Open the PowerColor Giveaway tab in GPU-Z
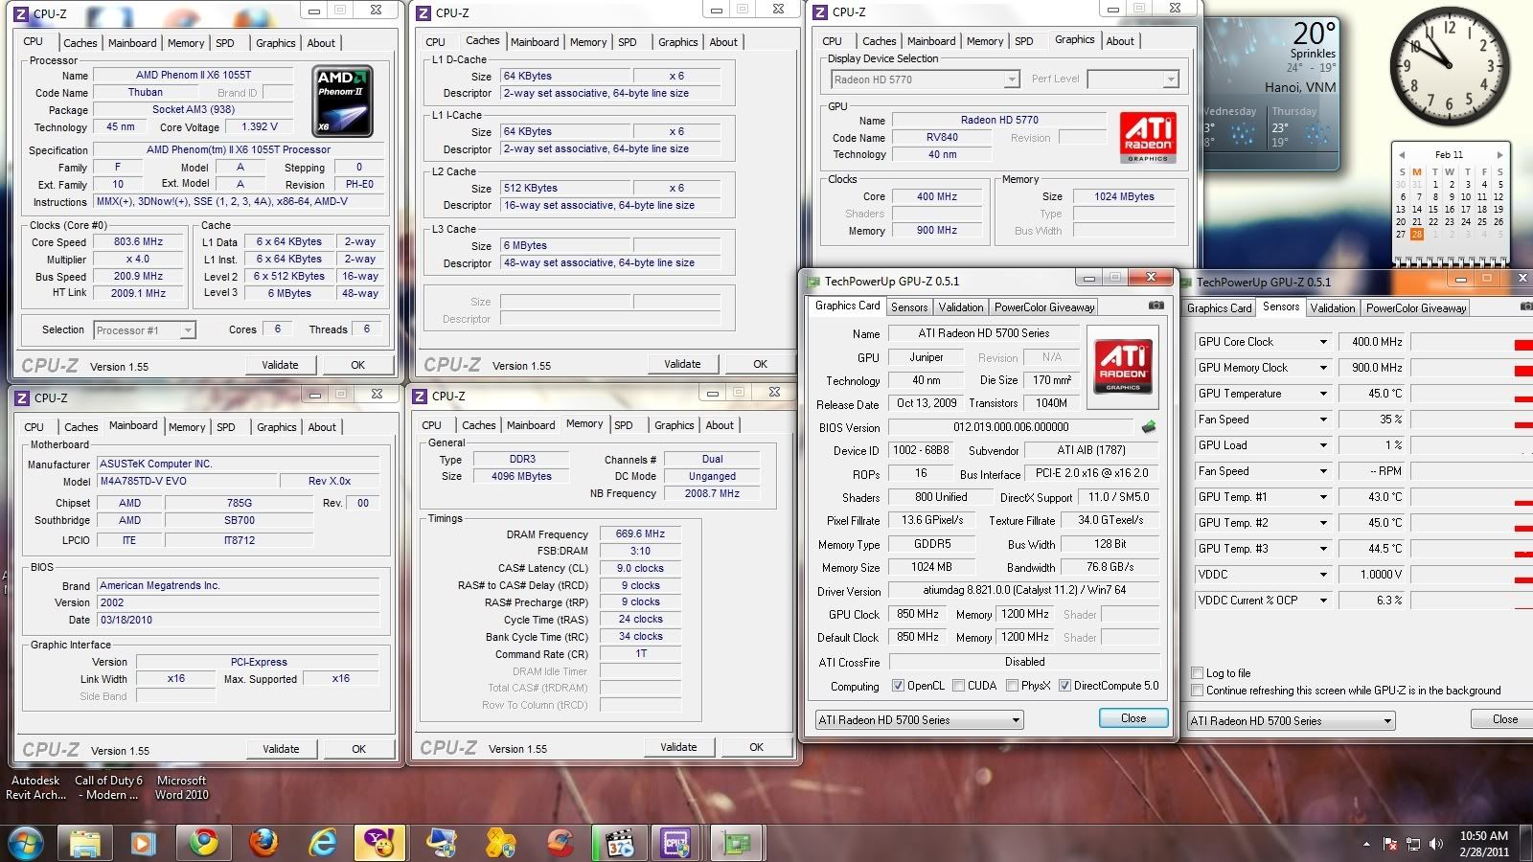 click(1044, 307)
